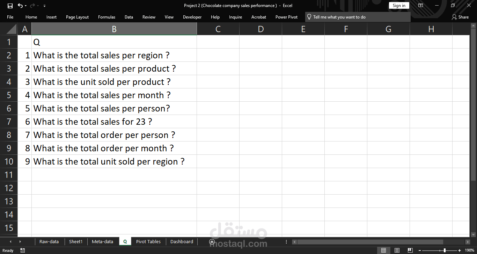Click the zoom in plus icon

[x=460, y=251]
